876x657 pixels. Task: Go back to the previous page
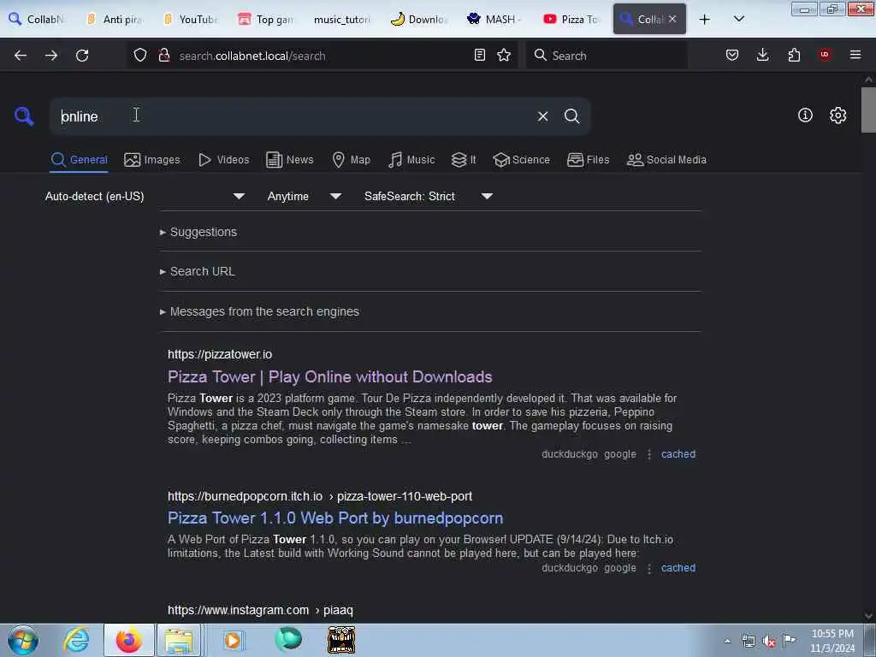click(x=21, y=56)
